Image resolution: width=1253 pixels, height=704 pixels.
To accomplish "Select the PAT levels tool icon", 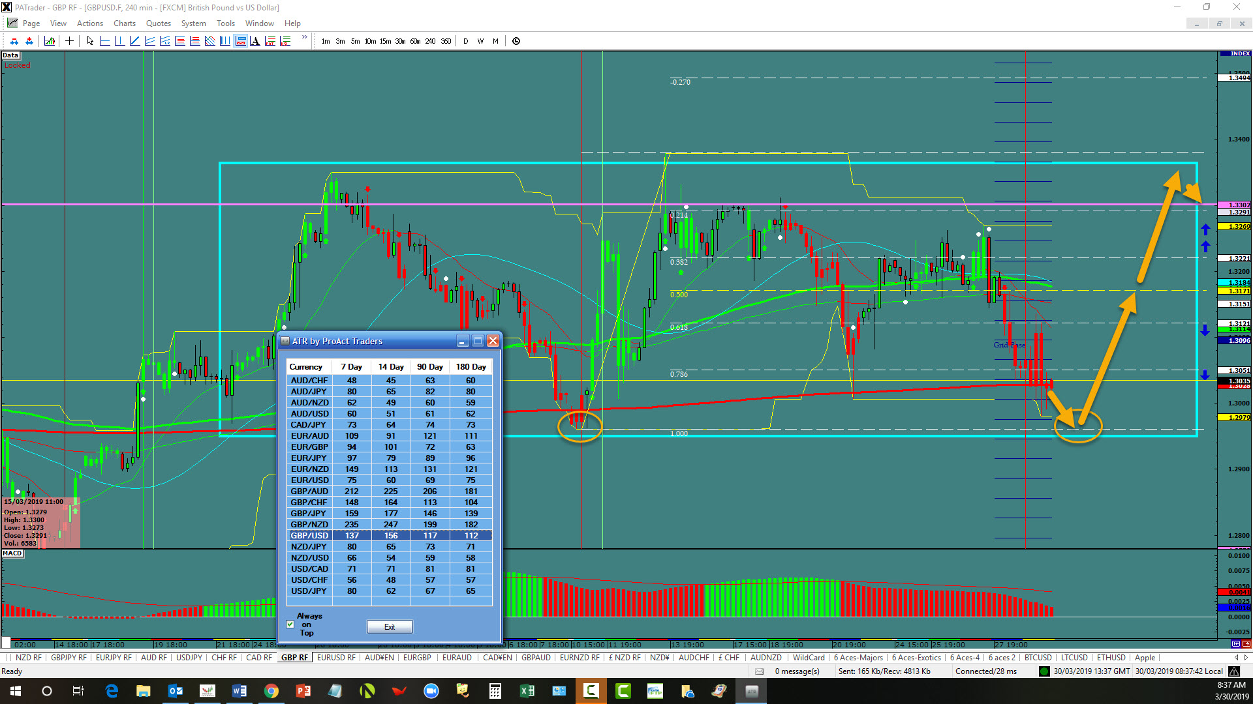I will click(270, 41).
